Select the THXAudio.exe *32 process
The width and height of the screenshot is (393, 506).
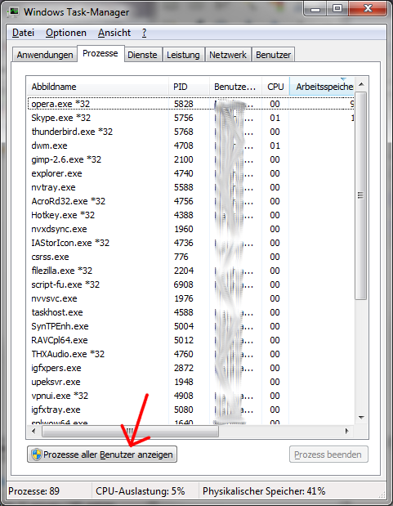[190, 354]
